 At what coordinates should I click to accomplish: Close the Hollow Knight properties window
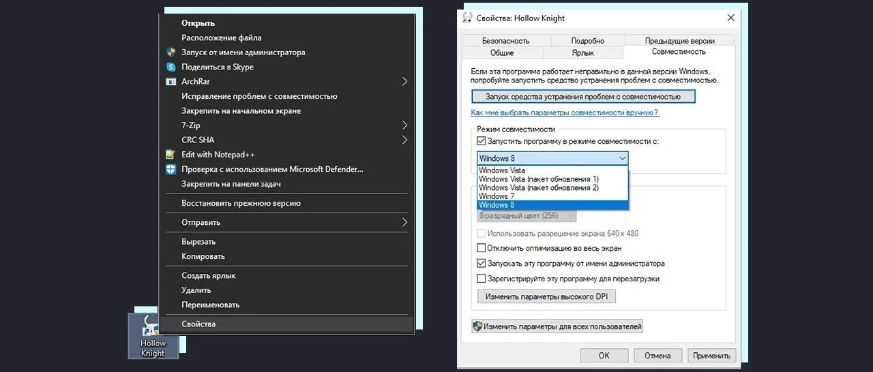pyautogui.click(x=730, y=18)
